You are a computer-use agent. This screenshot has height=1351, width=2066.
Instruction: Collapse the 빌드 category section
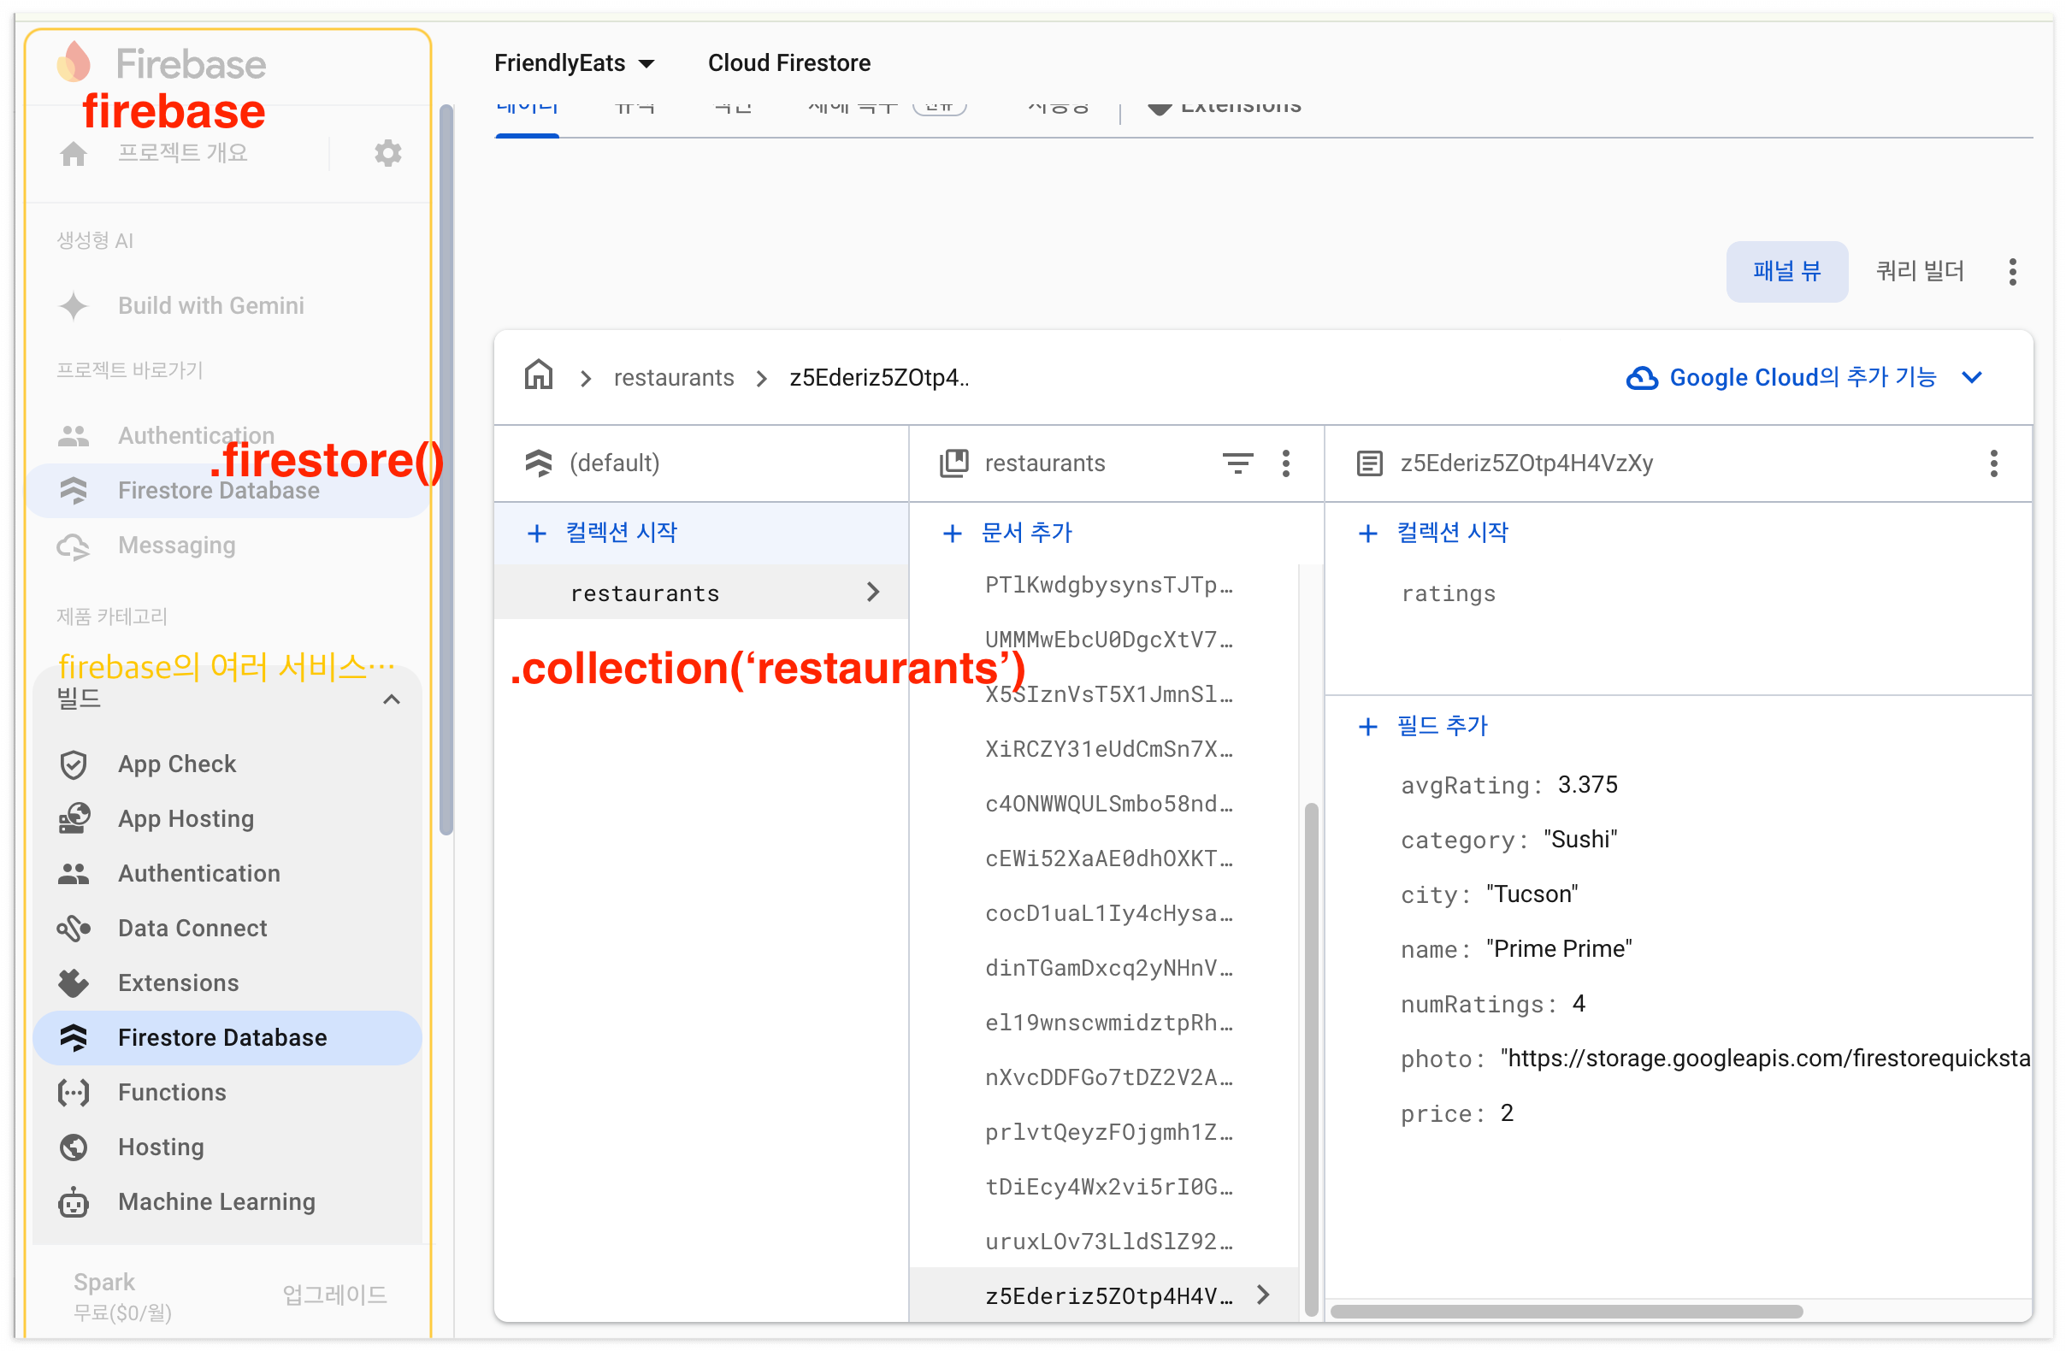[392, 699]
